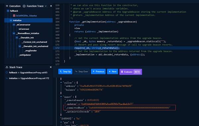The width and height of the screenshot is (199, 126).
Task: Click the Function Trace target icon
Action: pyautogui.click(x=24, y=6)
